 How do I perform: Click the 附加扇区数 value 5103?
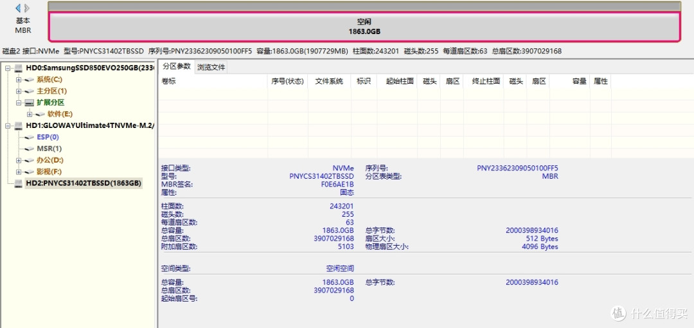point(345,247)
